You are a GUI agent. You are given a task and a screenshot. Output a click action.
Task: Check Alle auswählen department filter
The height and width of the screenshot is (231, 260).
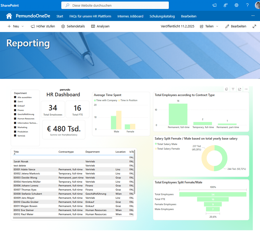click(15, 97)
